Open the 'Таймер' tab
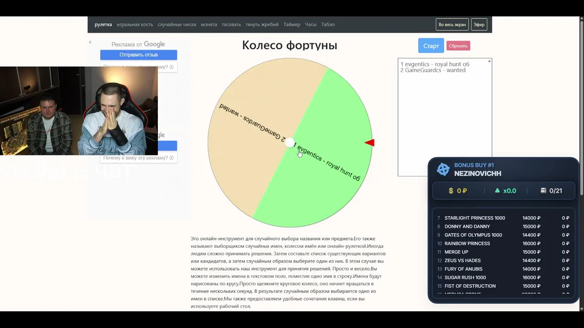This screenshot has width=584, height=328. click(x=292, y=25)
